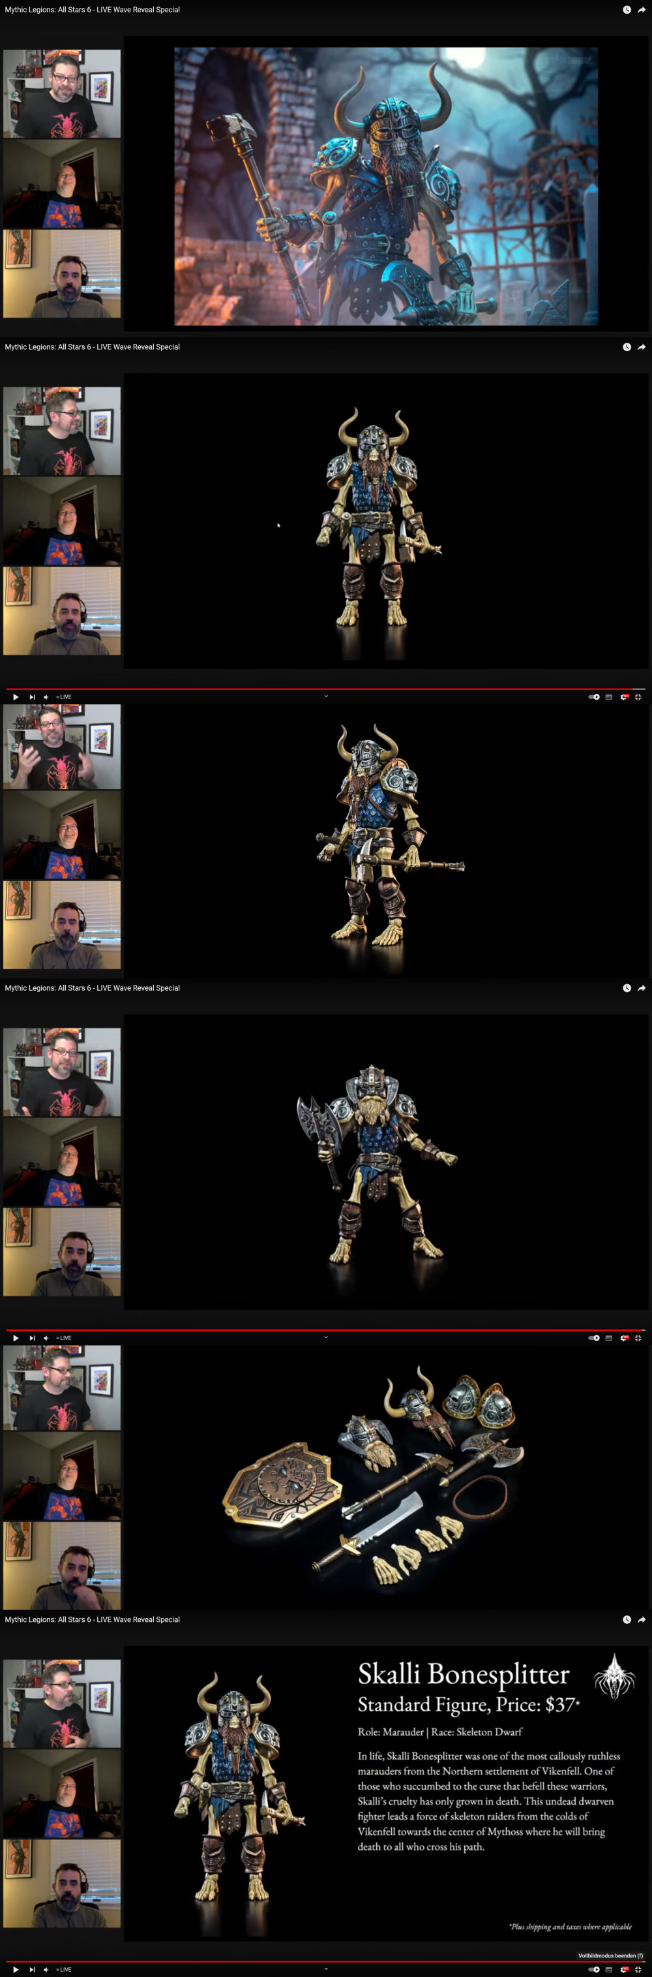Expand the center chevron in the bottommost control bar
This screenshot has width=652, height=1977.
(x=326, y=1969)
